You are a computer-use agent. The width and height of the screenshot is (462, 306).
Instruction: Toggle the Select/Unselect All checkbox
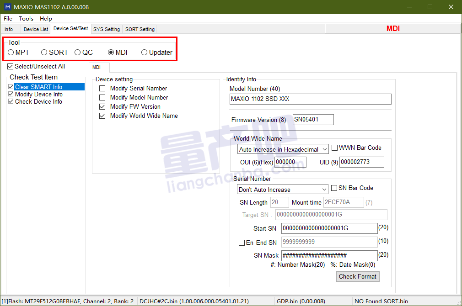point(11,67)
